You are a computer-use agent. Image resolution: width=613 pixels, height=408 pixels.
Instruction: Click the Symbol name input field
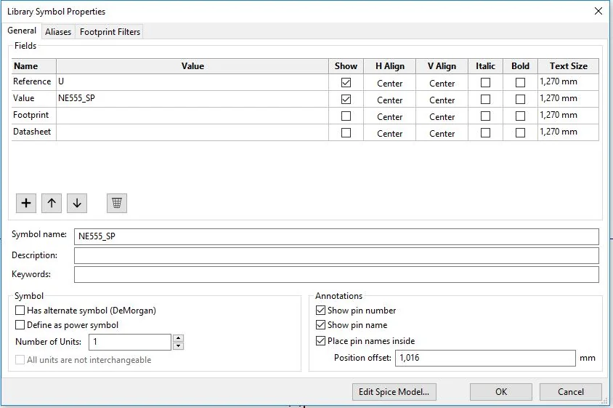[336, 236]
